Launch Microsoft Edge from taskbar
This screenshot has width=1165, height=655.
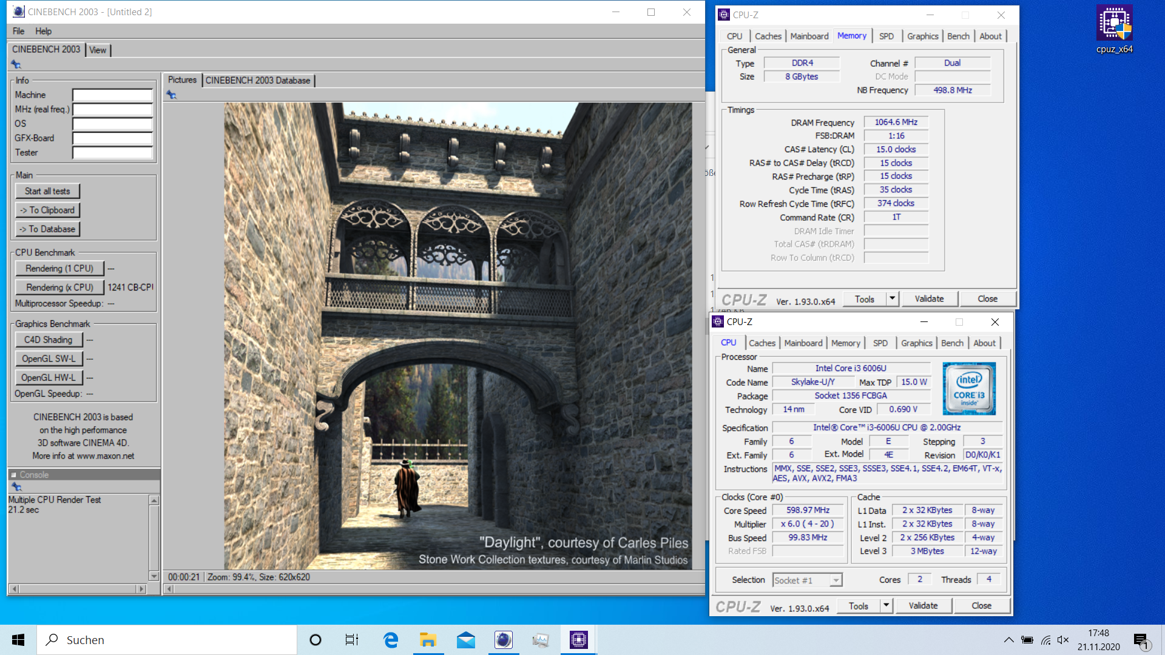390,640
